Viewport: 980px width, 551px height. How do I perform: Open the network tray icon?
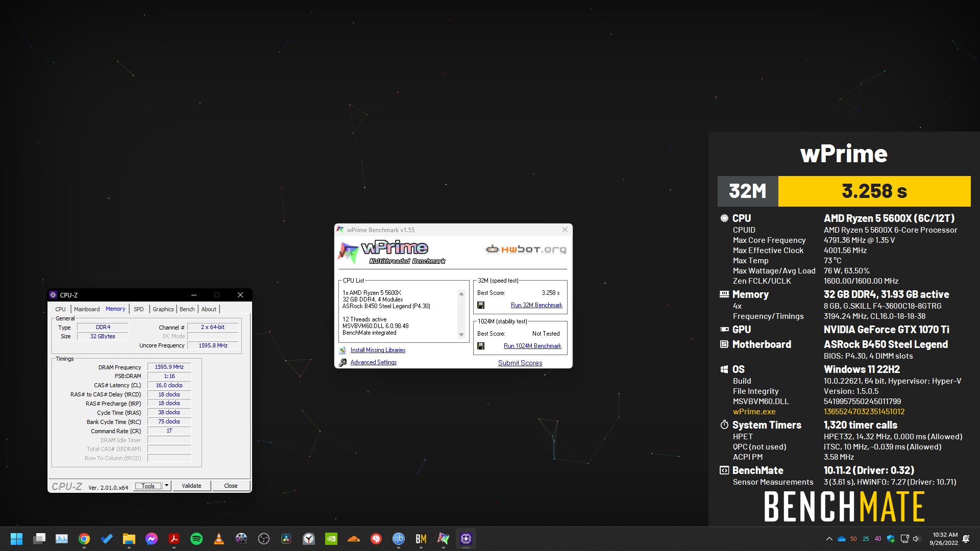coord(904,539)
